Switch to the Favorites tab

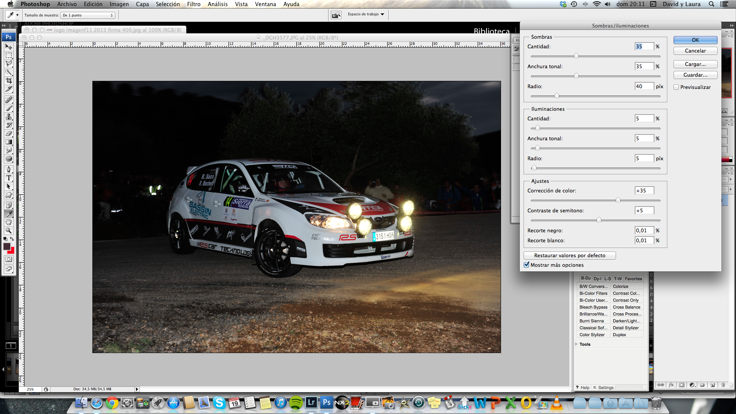pyautogui.click(x=633, y=279)
